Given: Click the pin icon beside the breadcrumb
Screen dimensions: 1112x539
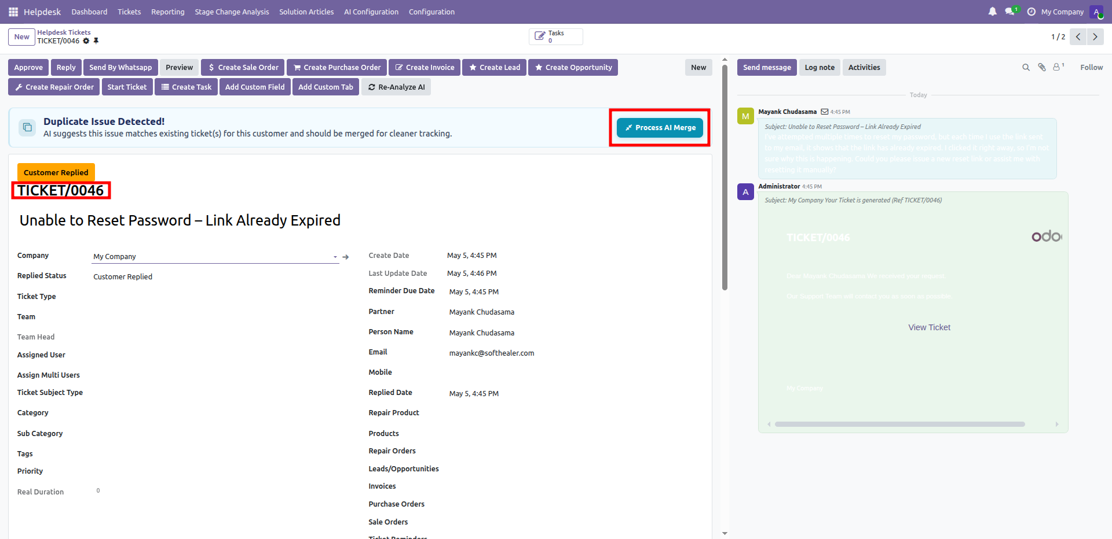Looking at the screenshot, I should pyautogui.click(x=96, y=41).
